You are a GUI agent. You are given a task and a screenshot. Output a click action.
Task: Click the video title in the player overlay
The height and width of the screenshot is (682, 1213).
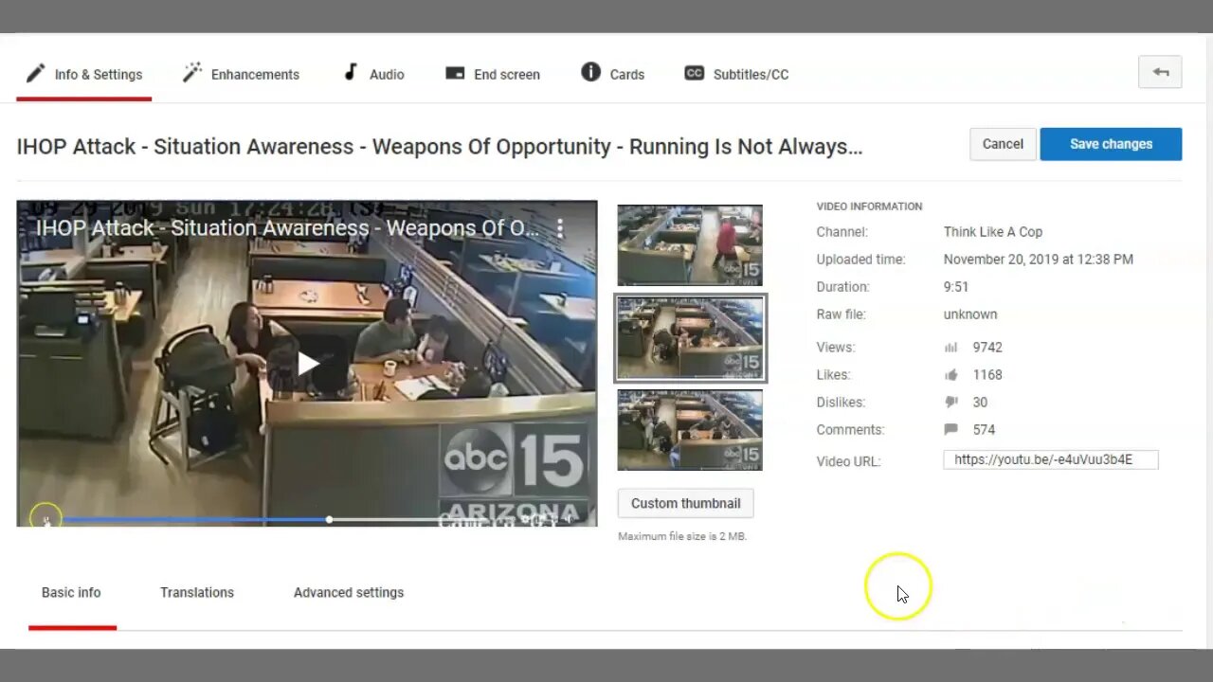(287, 228)
